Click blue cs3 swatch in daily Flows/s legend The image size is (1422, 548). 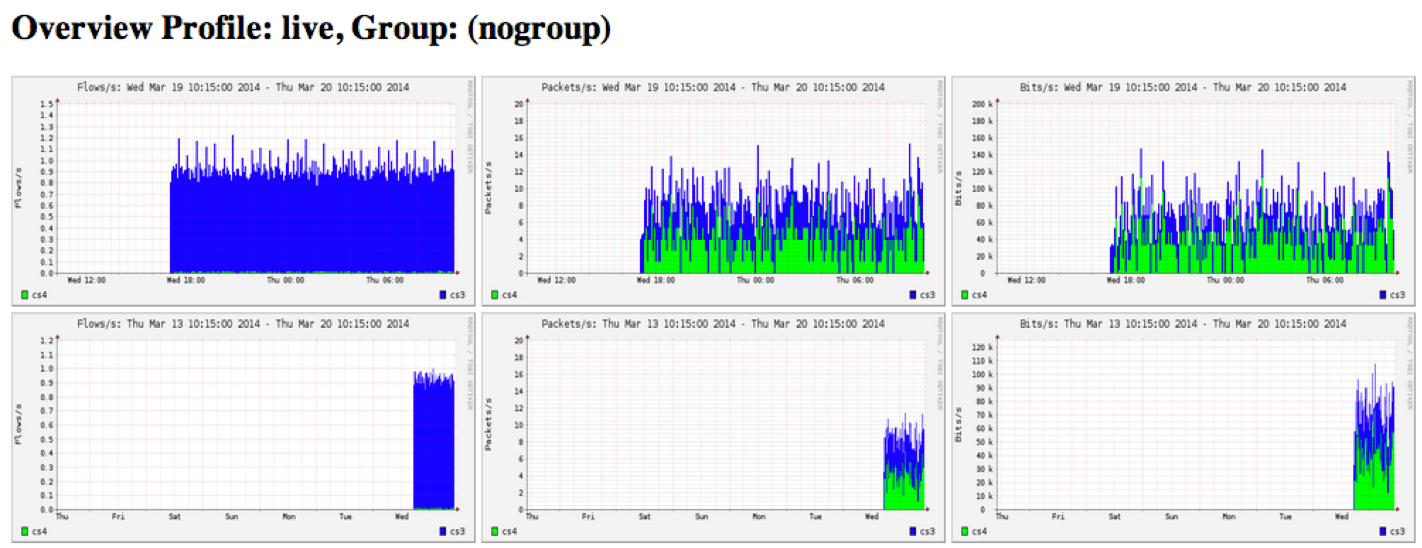(x=443, y=295)
